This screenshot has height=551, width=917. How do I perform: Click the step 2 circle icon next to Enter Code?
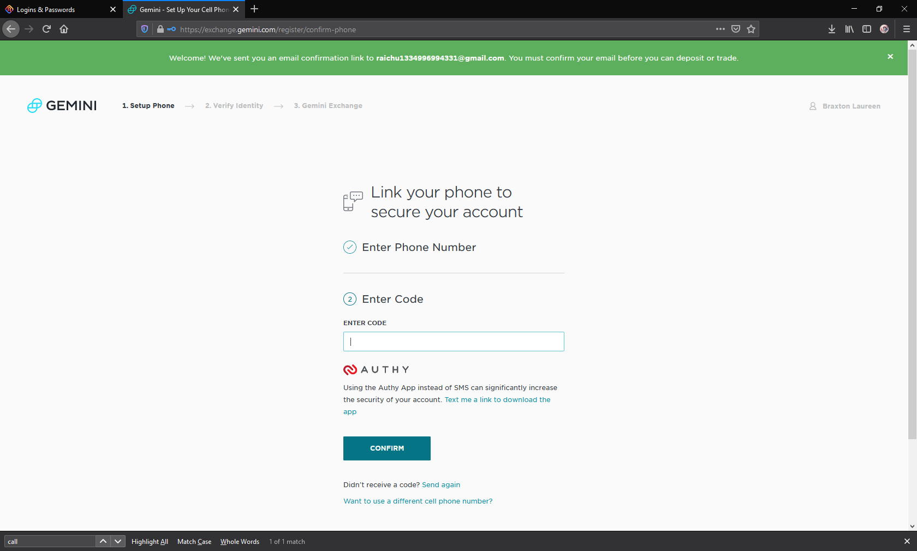click(x=350, y=299)
